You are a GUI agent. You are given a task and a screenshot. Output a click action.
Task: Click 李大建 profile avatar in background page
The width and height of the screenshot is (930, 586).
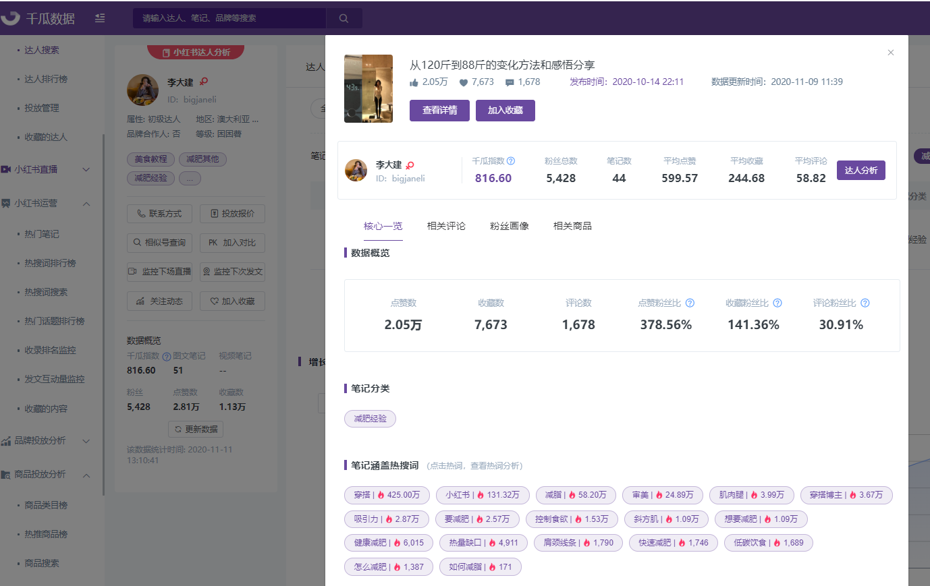pyautogui.click(x=143, y=90)
